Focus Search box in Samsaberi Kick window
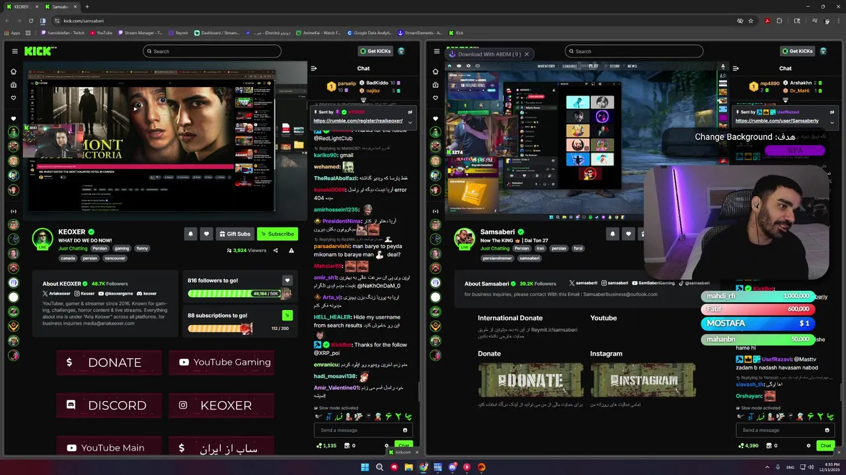846x475 pixels. click(634, 51)
